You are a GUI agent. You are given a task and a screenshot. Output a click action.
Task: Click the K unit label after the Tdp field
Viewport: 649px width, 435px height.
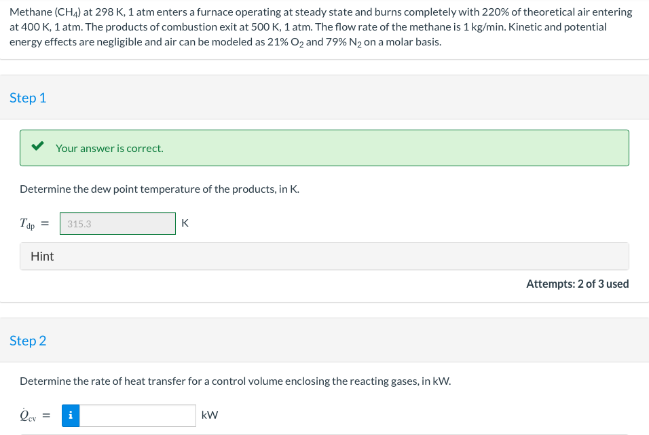coord(185,223)
